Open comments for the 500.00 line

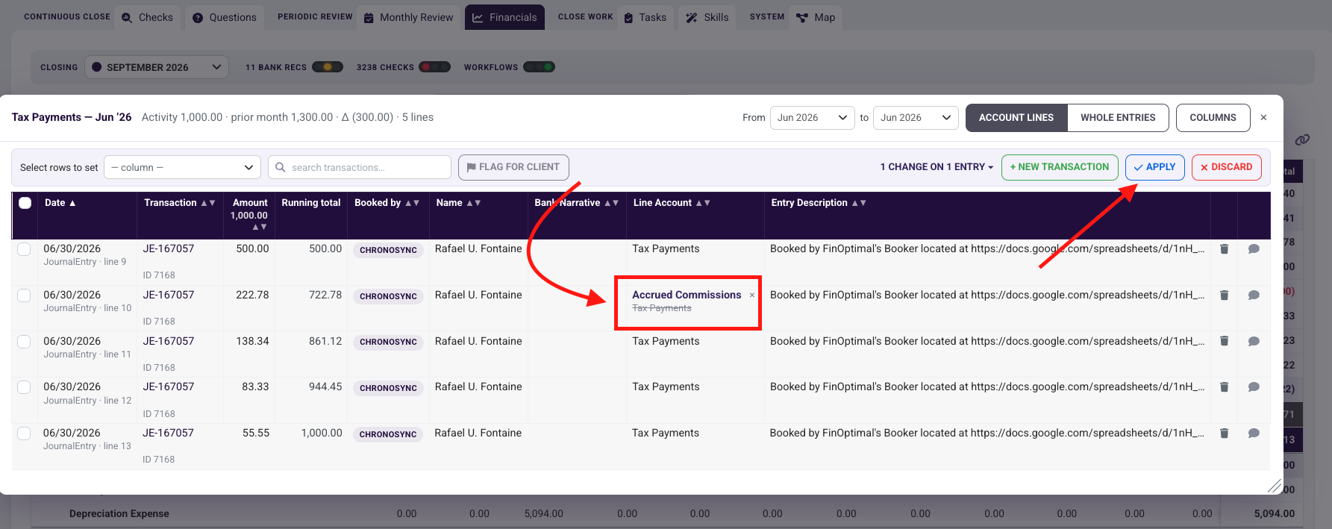[x=1254, y=249]
